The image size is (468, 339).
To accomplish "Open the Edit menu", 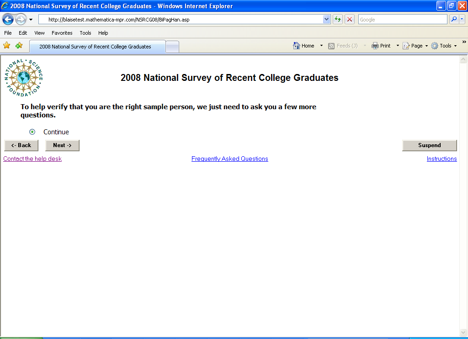I will [x=23, y=33].
